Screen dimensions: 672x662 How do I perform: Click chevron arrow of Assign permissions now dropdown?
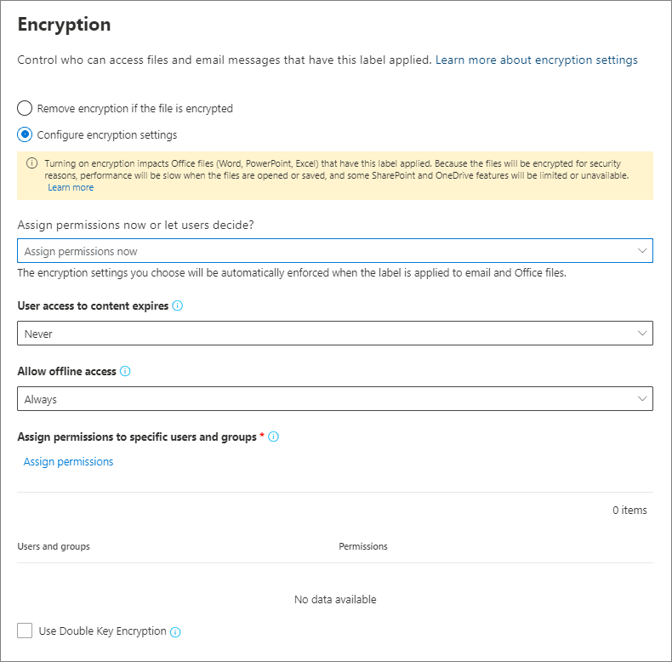(642, 251)
